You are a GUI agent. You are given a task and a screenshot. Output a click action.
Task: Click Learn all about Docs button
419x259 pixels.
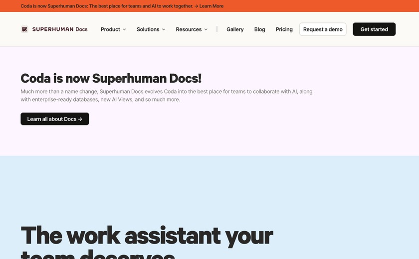tap(55, 119)
